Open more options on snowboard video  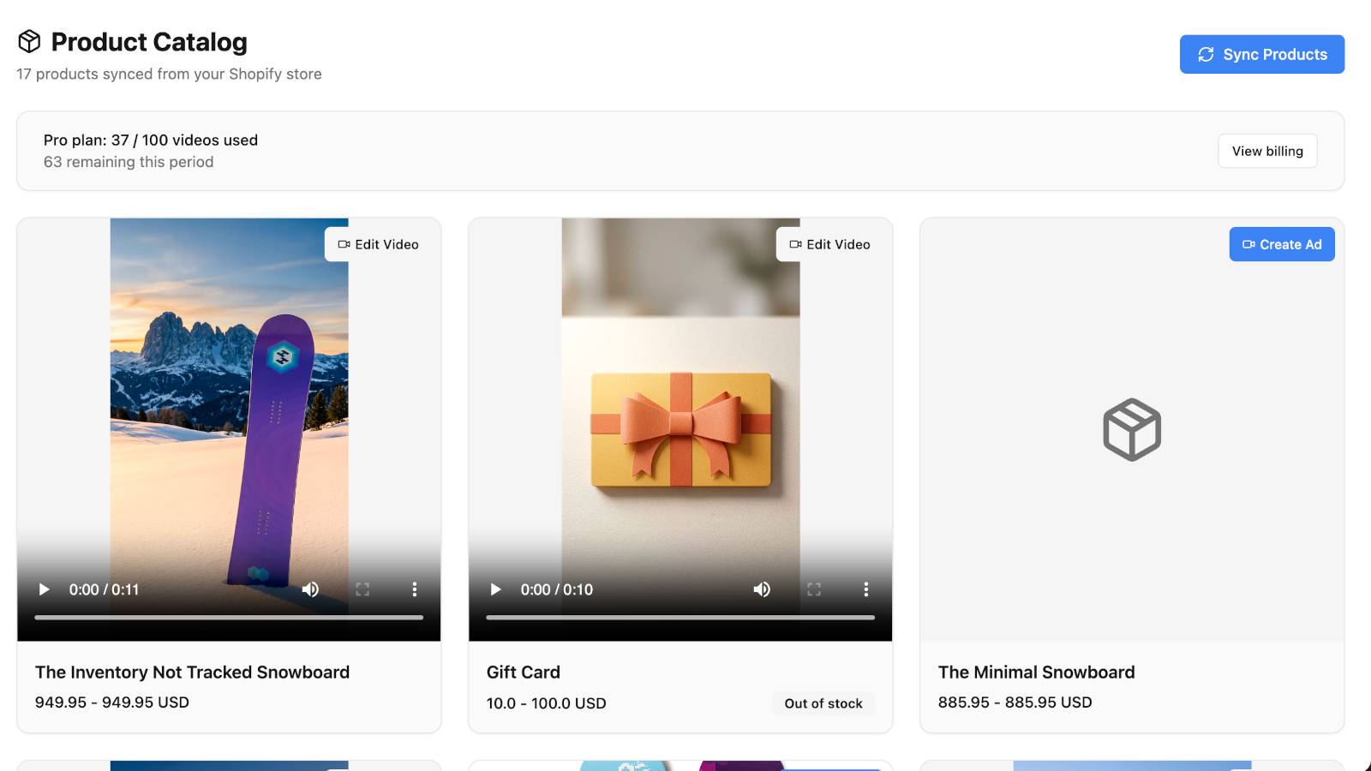click(x=415, y=589)
